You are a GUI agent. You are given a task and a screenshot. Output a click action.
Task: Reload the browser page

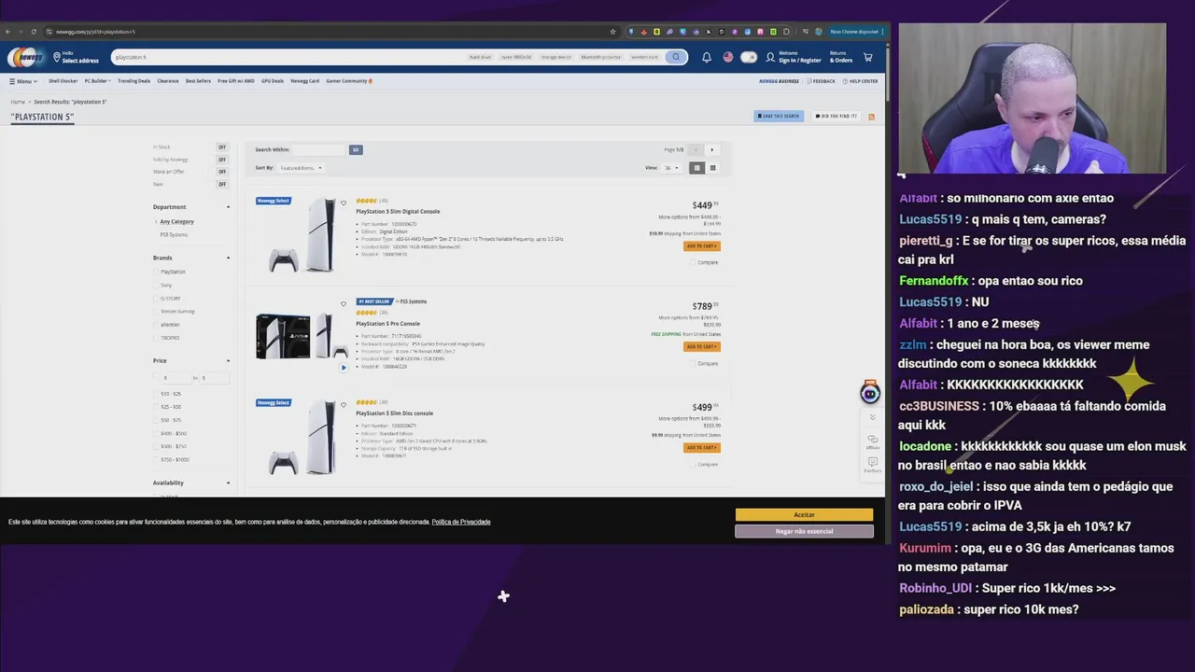[x=35, y=32]
